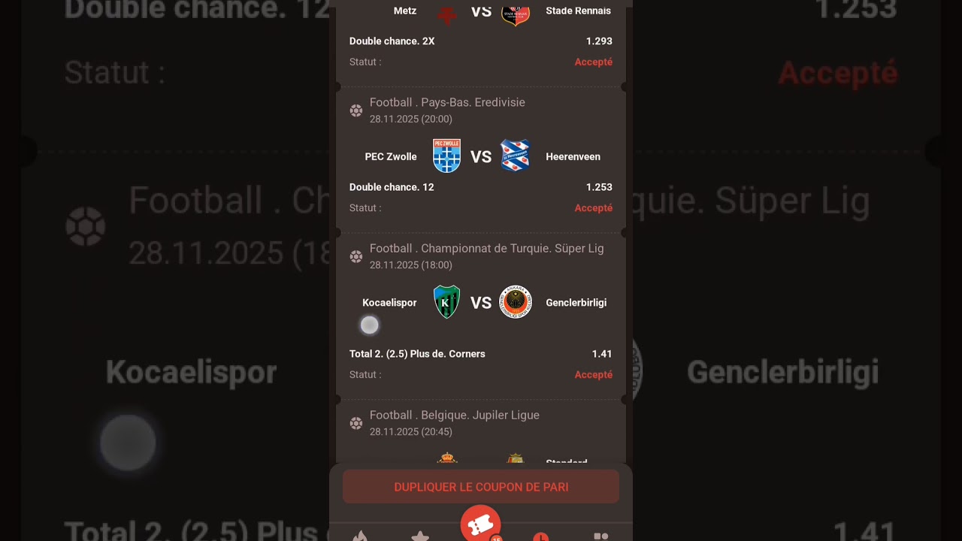Open Championnat de Turquie Süper Lig header
The width and height of the screenshot is (962, 541).
click(x=486, y=248)
